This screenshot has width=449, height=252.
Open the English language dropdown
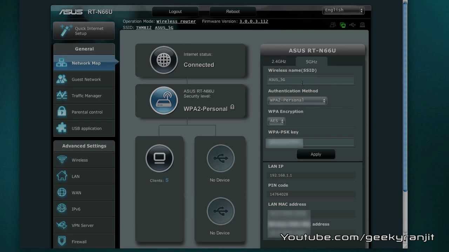[x=343, y=10]
